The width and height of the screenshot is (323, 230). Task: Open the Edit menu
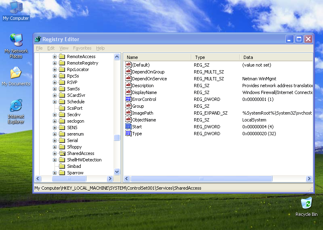[x=51, y=48]
